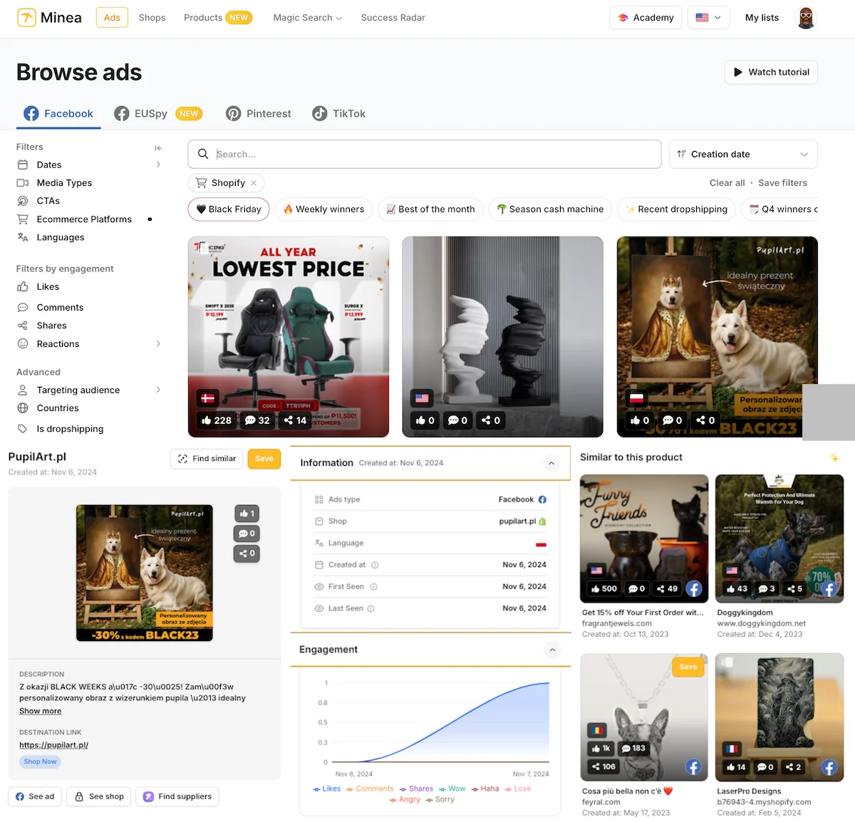Select Best of the month preset

tap(430, 209)
